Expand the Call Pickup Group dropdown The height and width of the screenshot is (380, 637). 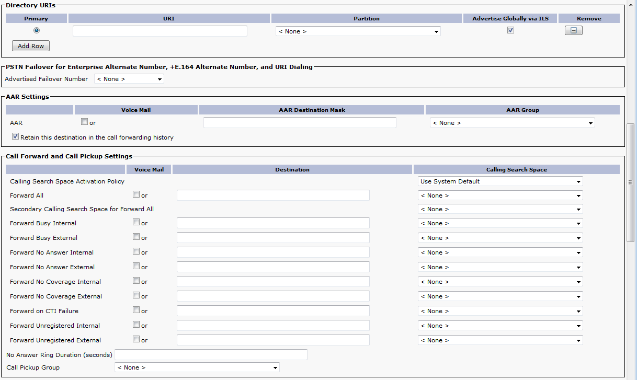click(x=197, y=367)
